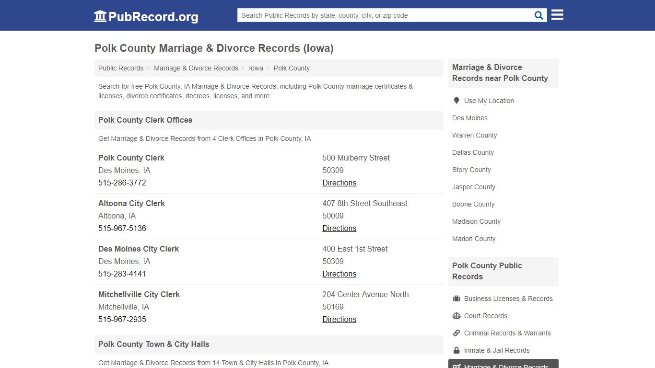Focus the public records search field

tap(386, 15)
